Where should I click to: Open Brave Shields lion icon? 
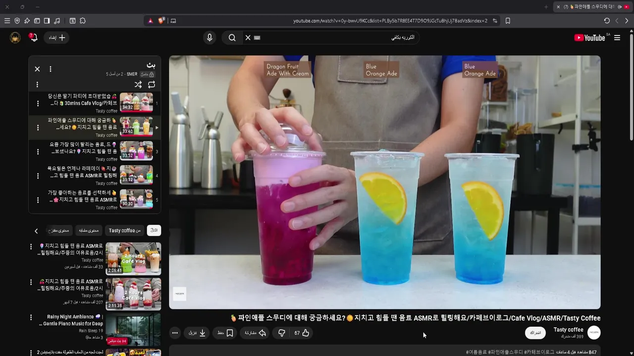161,21
